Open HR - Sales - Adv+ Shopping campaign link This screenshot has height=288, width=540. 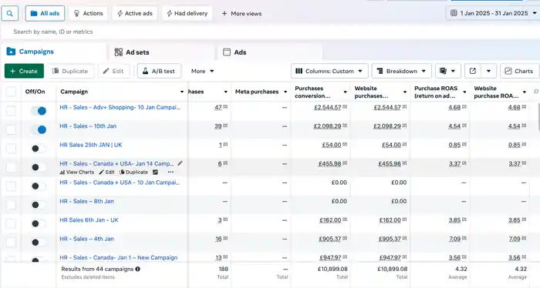click(x=120, y=107)
